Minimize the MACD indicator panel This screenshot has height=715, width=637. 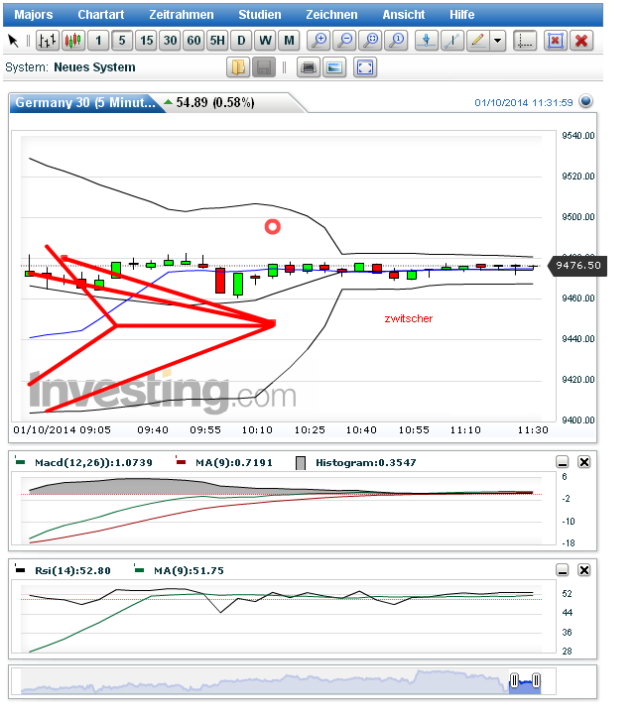pyautogui.click(x=563, y=462)
